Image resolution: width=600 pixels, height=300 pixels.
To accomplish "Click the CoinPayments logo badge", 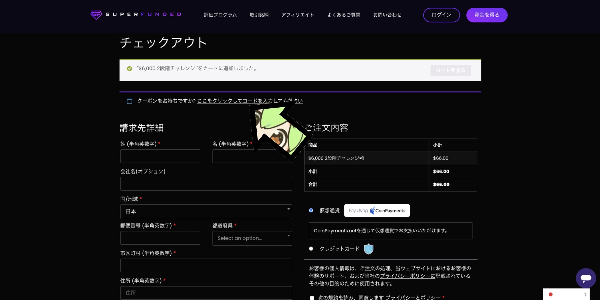I will (x=377, y=210).
